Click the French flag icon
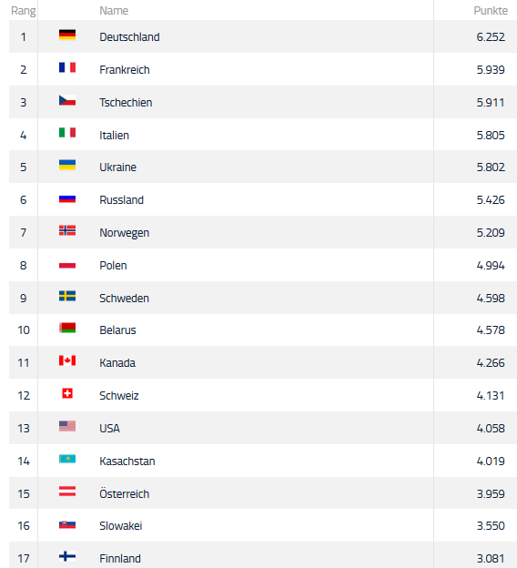 (x=67, y=67)
